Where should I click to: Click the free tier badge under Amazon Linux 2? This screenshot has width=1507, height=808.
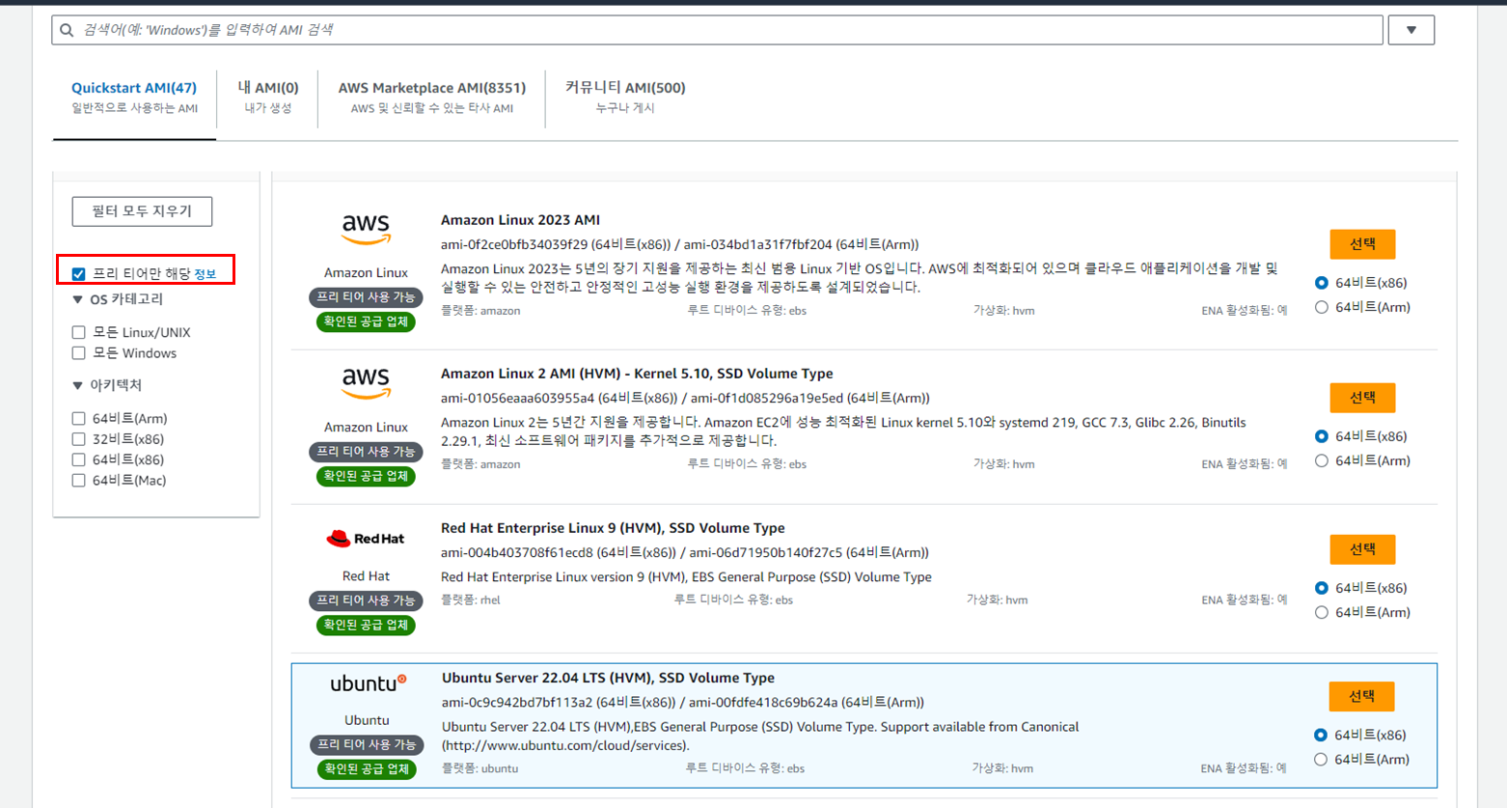(366, 452)
